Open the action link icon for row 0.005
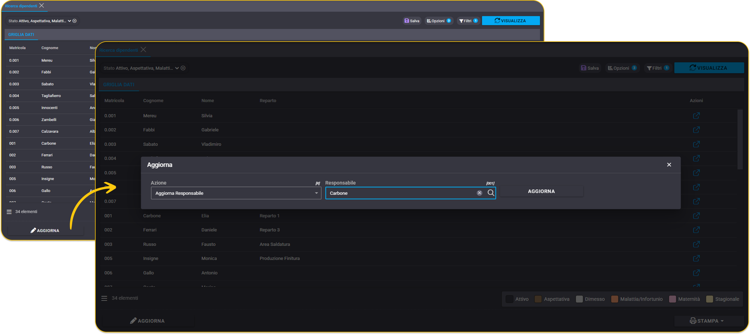 (x=696, y=173)
